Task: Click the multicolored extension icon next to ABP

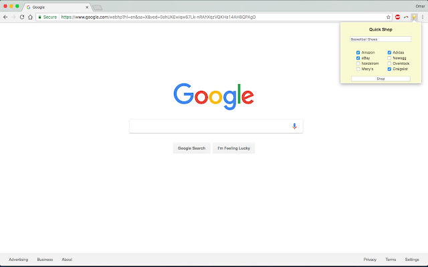Action: click(x=406, y=17)
